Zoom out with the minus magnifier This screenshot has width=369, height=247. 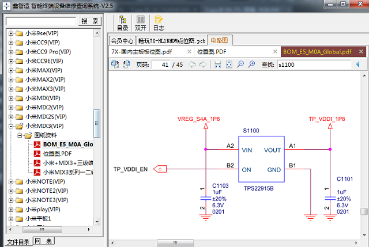240,64
